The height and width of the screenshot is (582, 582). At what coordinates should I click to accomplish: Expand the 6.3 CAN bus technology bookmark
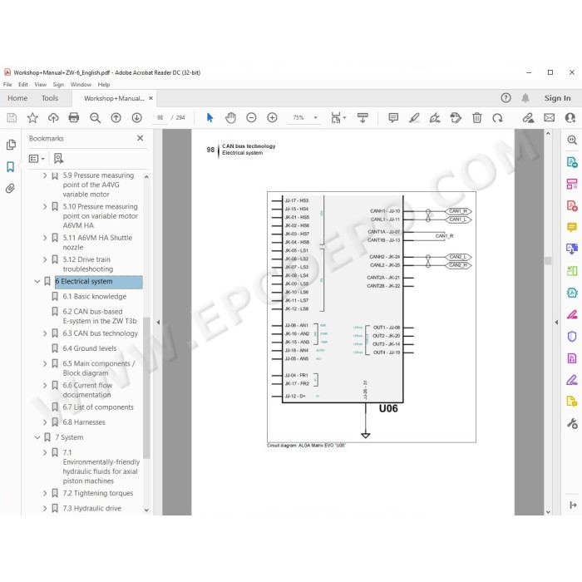(x=45, y=333)
